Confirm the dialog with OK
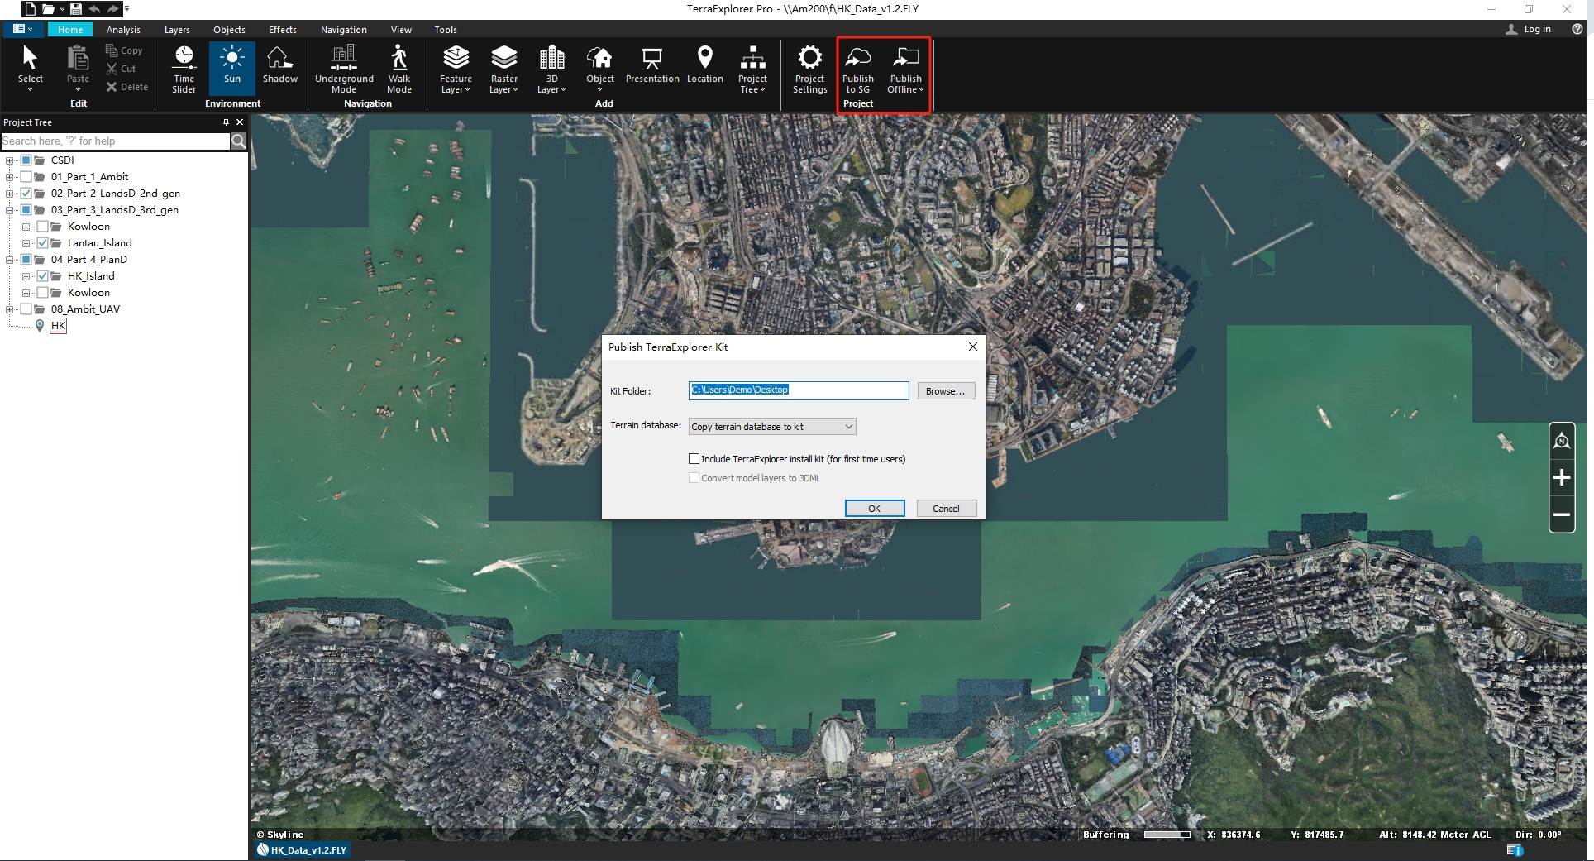 pos(874,509)
